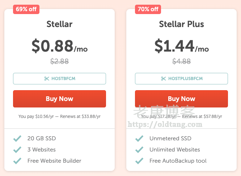Click the $0.88/mo price
Screen dimensions: 241x176
tap(59, 46)
